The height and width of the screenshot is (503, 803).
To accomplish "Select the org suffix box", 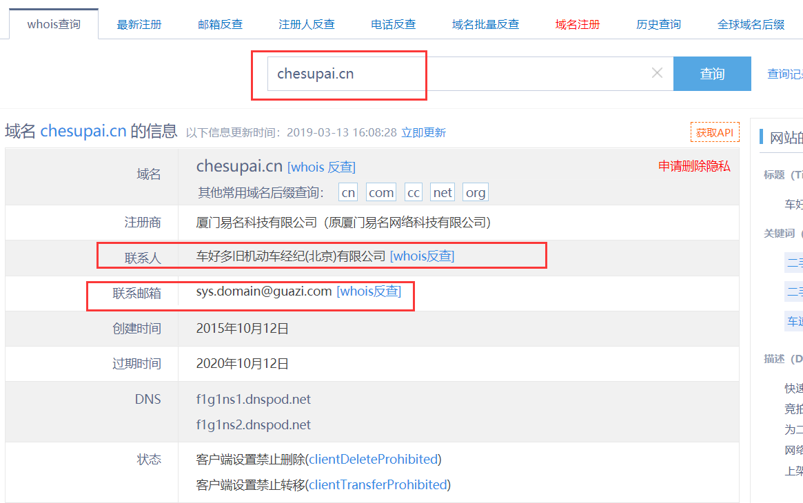I will point(475,192).
